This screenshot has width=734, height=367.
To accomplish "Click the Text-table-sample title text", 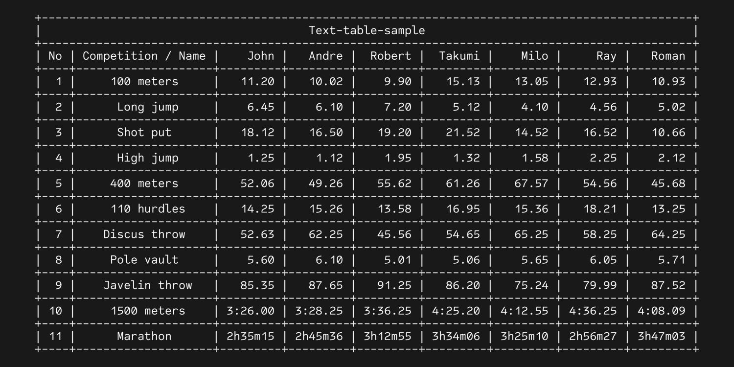I will 367,30.
